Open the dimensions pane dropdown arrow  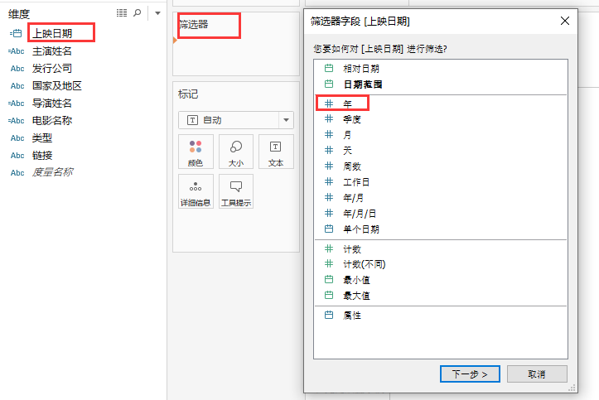point(157,13)
